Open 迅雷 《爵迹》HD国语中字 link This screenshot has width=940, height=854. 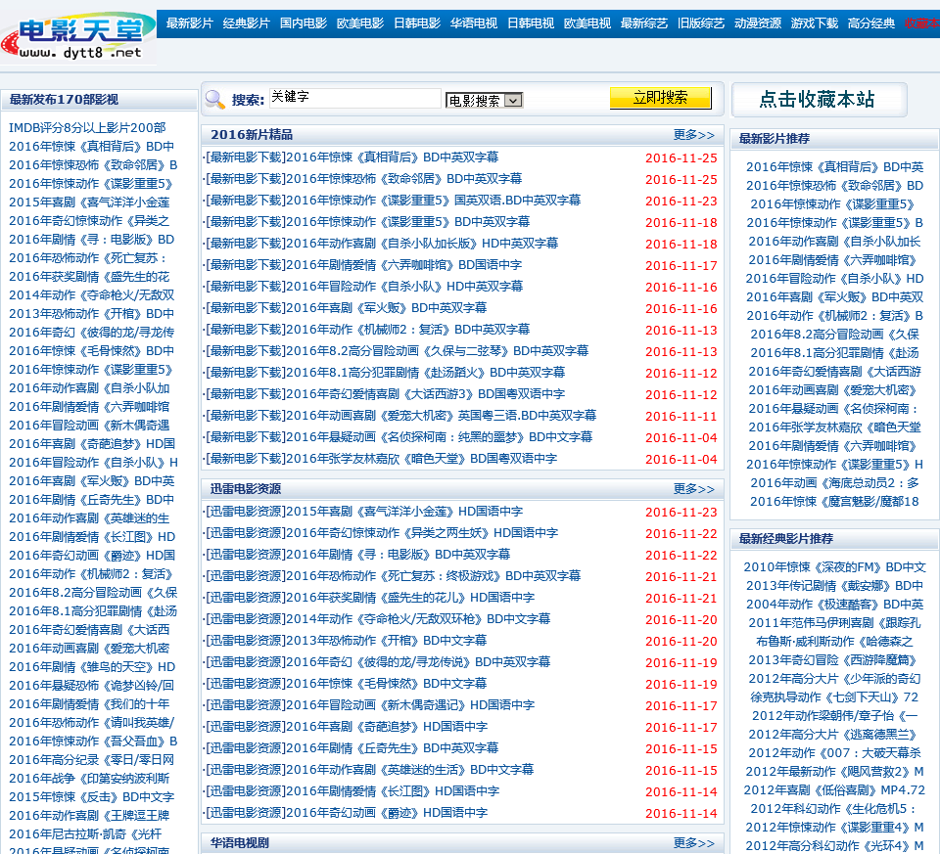click(x=386, y=814)
